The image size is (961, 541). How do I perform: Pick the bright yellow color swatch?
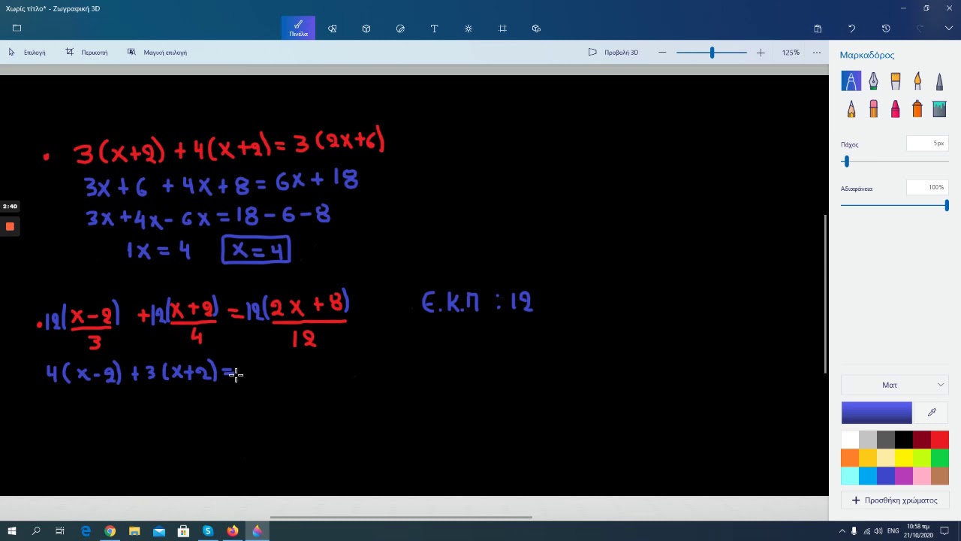904,458
